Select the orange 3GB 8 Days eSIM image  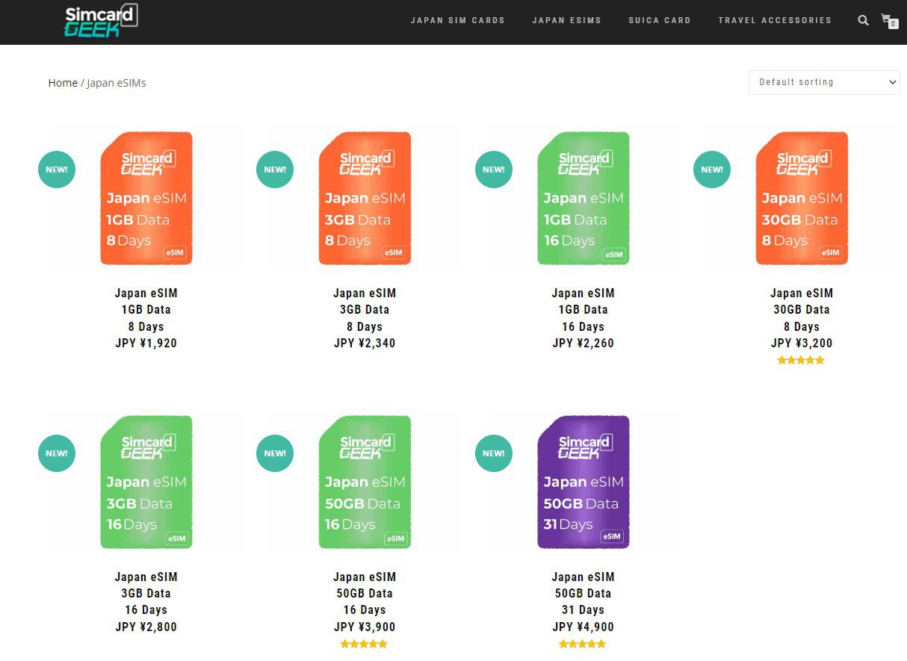365,199
